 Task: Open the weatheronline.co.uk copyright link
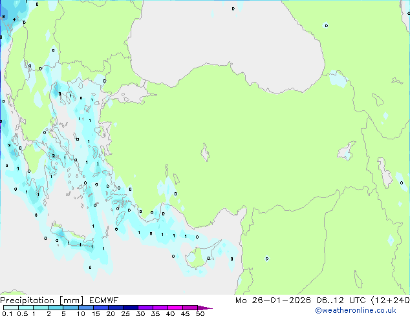[x=356, y=310]
